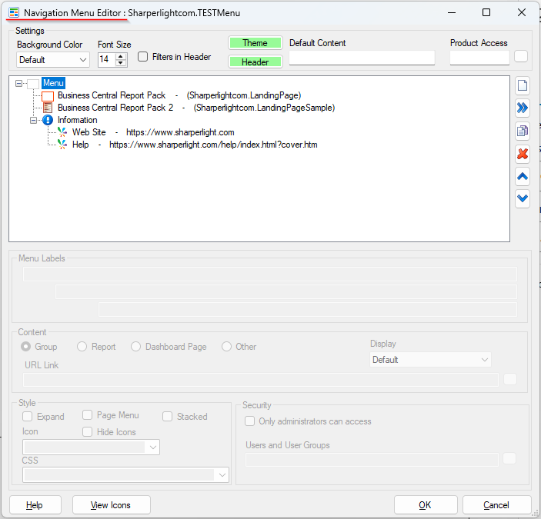Viewport: 541px width, 519px height.
Task: Collapse the Menu root node
Action: pyautogui.click(x=19, y=83)
